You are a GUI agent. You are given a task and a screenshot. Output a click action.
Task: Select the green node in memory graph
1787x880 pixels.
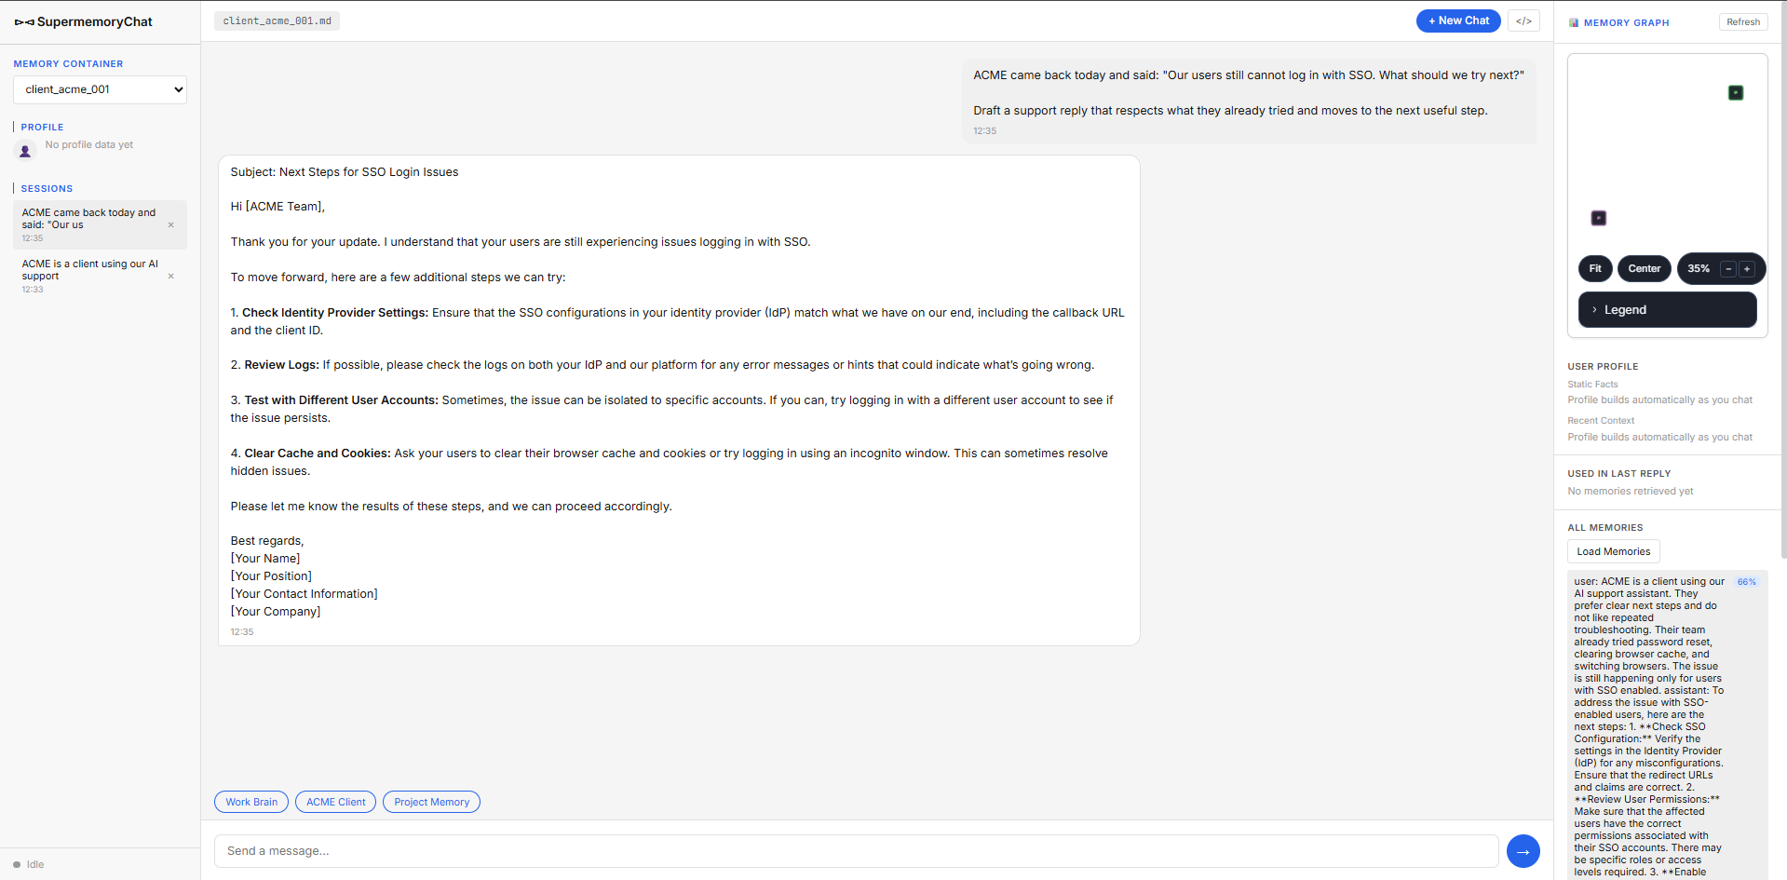(x=1736, y=92)
